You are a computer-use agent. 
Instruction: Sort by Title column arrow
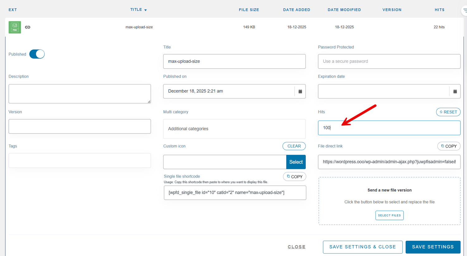click(145, 10)
